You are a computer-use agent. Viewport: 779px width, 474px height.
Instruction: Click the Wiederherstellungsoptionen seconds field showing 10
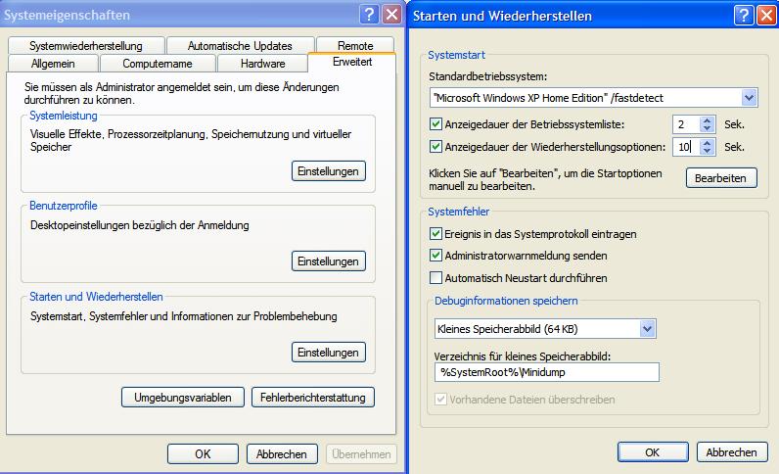click(x=687, y=147)
